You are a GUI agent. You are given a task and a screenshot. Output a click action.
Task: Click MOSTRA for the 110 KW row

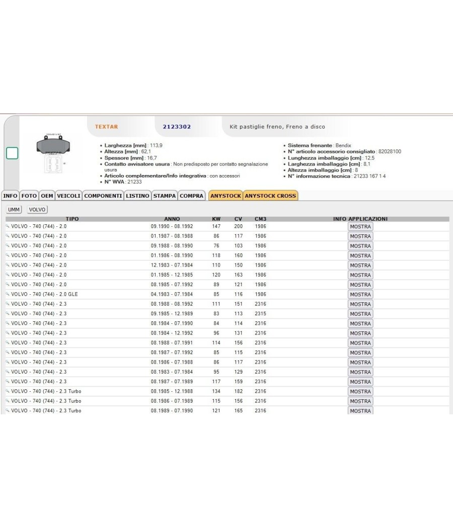(360, 266)
